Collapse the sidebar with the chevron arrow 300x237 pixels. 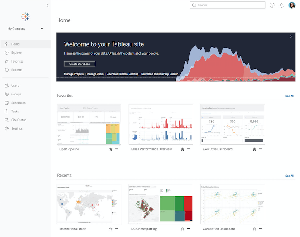coord(47,5)
